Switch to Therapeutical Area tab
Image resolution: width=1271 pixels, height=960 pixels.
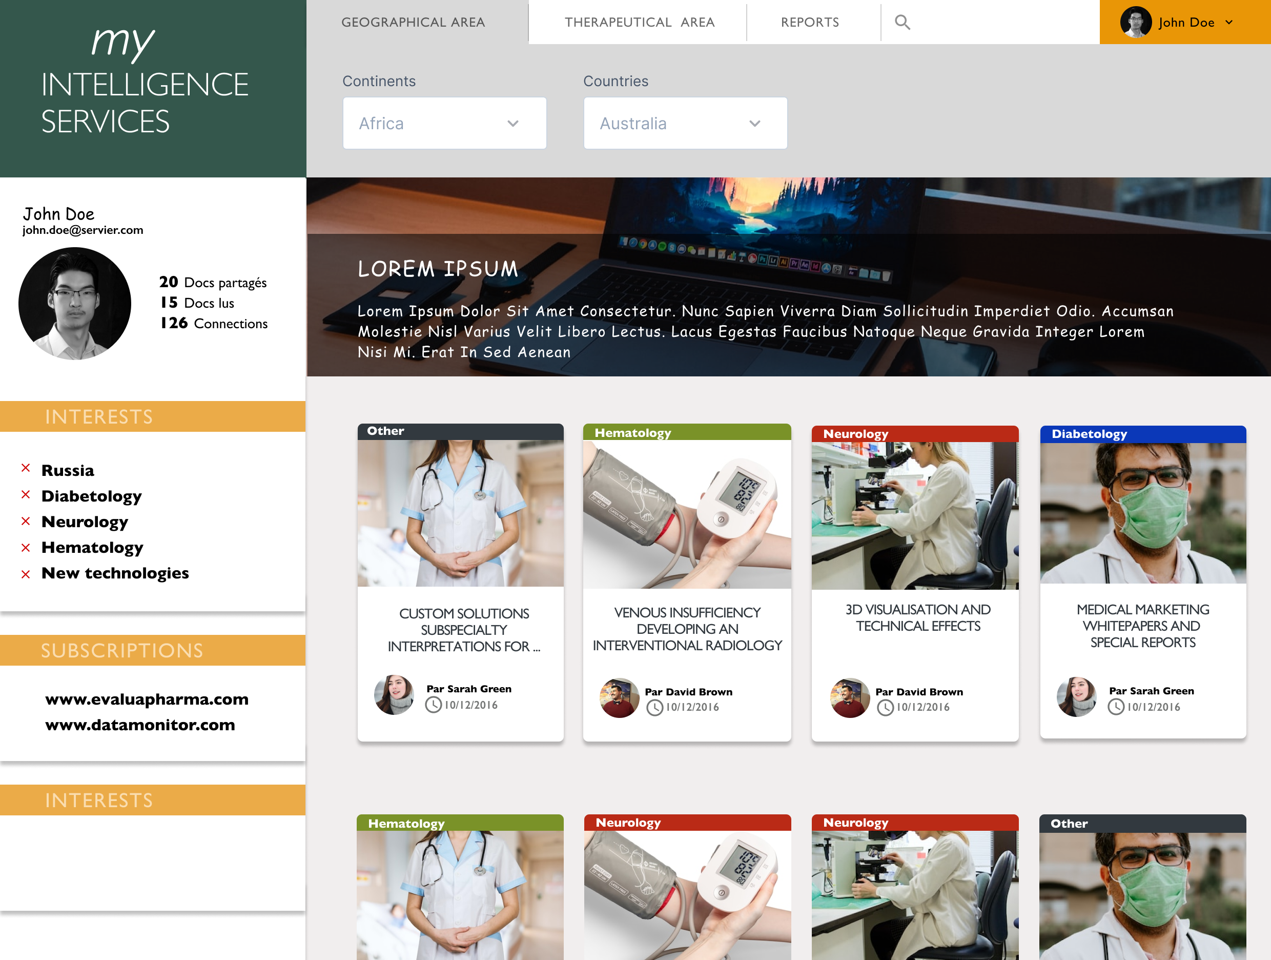(x=639, y=23)
